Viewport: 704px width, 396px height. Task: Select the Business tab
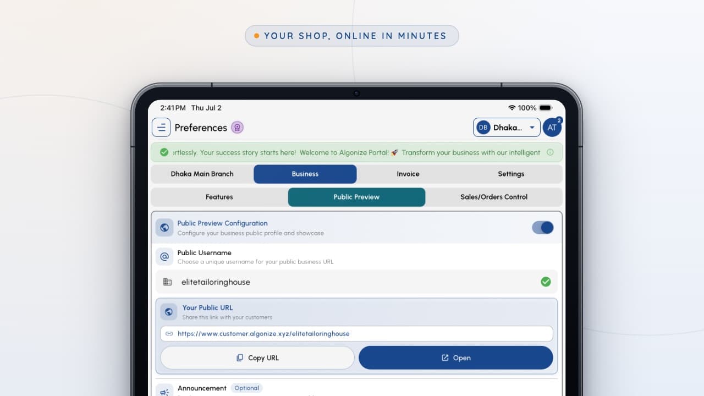pyautogui.click(x=305, y=174)
